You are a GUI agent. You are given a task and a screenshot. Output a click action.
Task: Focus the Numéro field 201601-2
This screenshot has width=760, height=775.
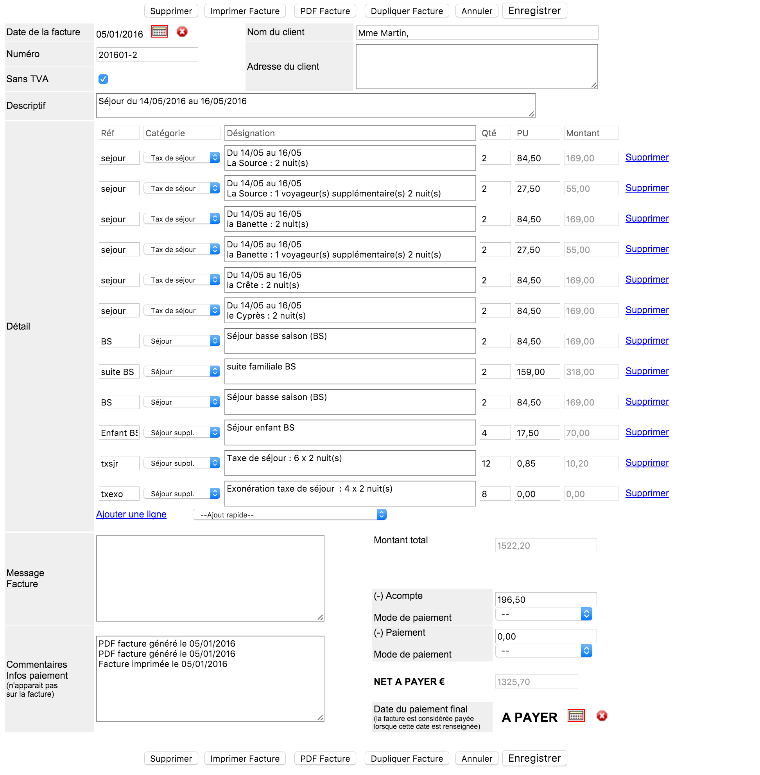147,55
